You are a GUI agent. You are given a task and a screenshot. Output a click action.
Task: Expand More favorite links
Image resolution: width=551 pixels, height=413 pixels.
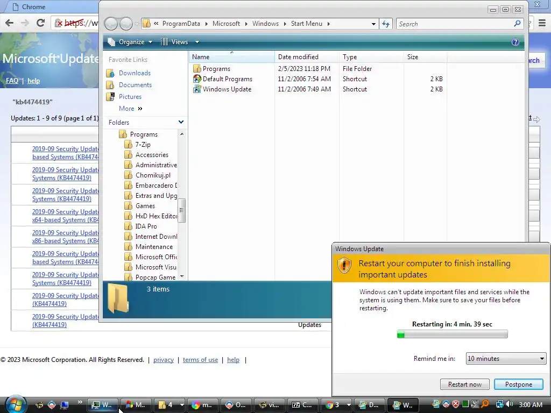[x=130, y=109]
